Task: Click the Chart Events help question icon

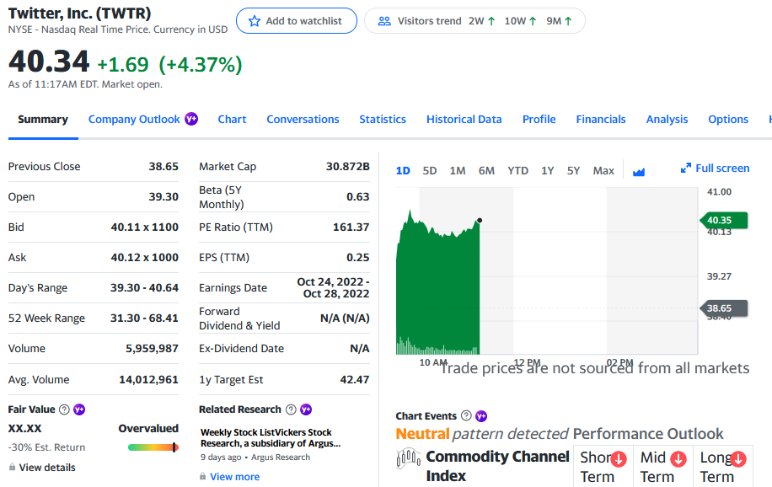Action: tap(466, 415)
